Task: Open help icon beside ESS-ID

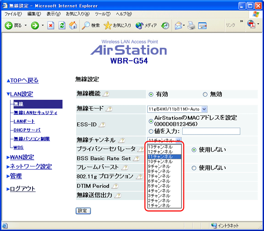Action: pos(103,125)
